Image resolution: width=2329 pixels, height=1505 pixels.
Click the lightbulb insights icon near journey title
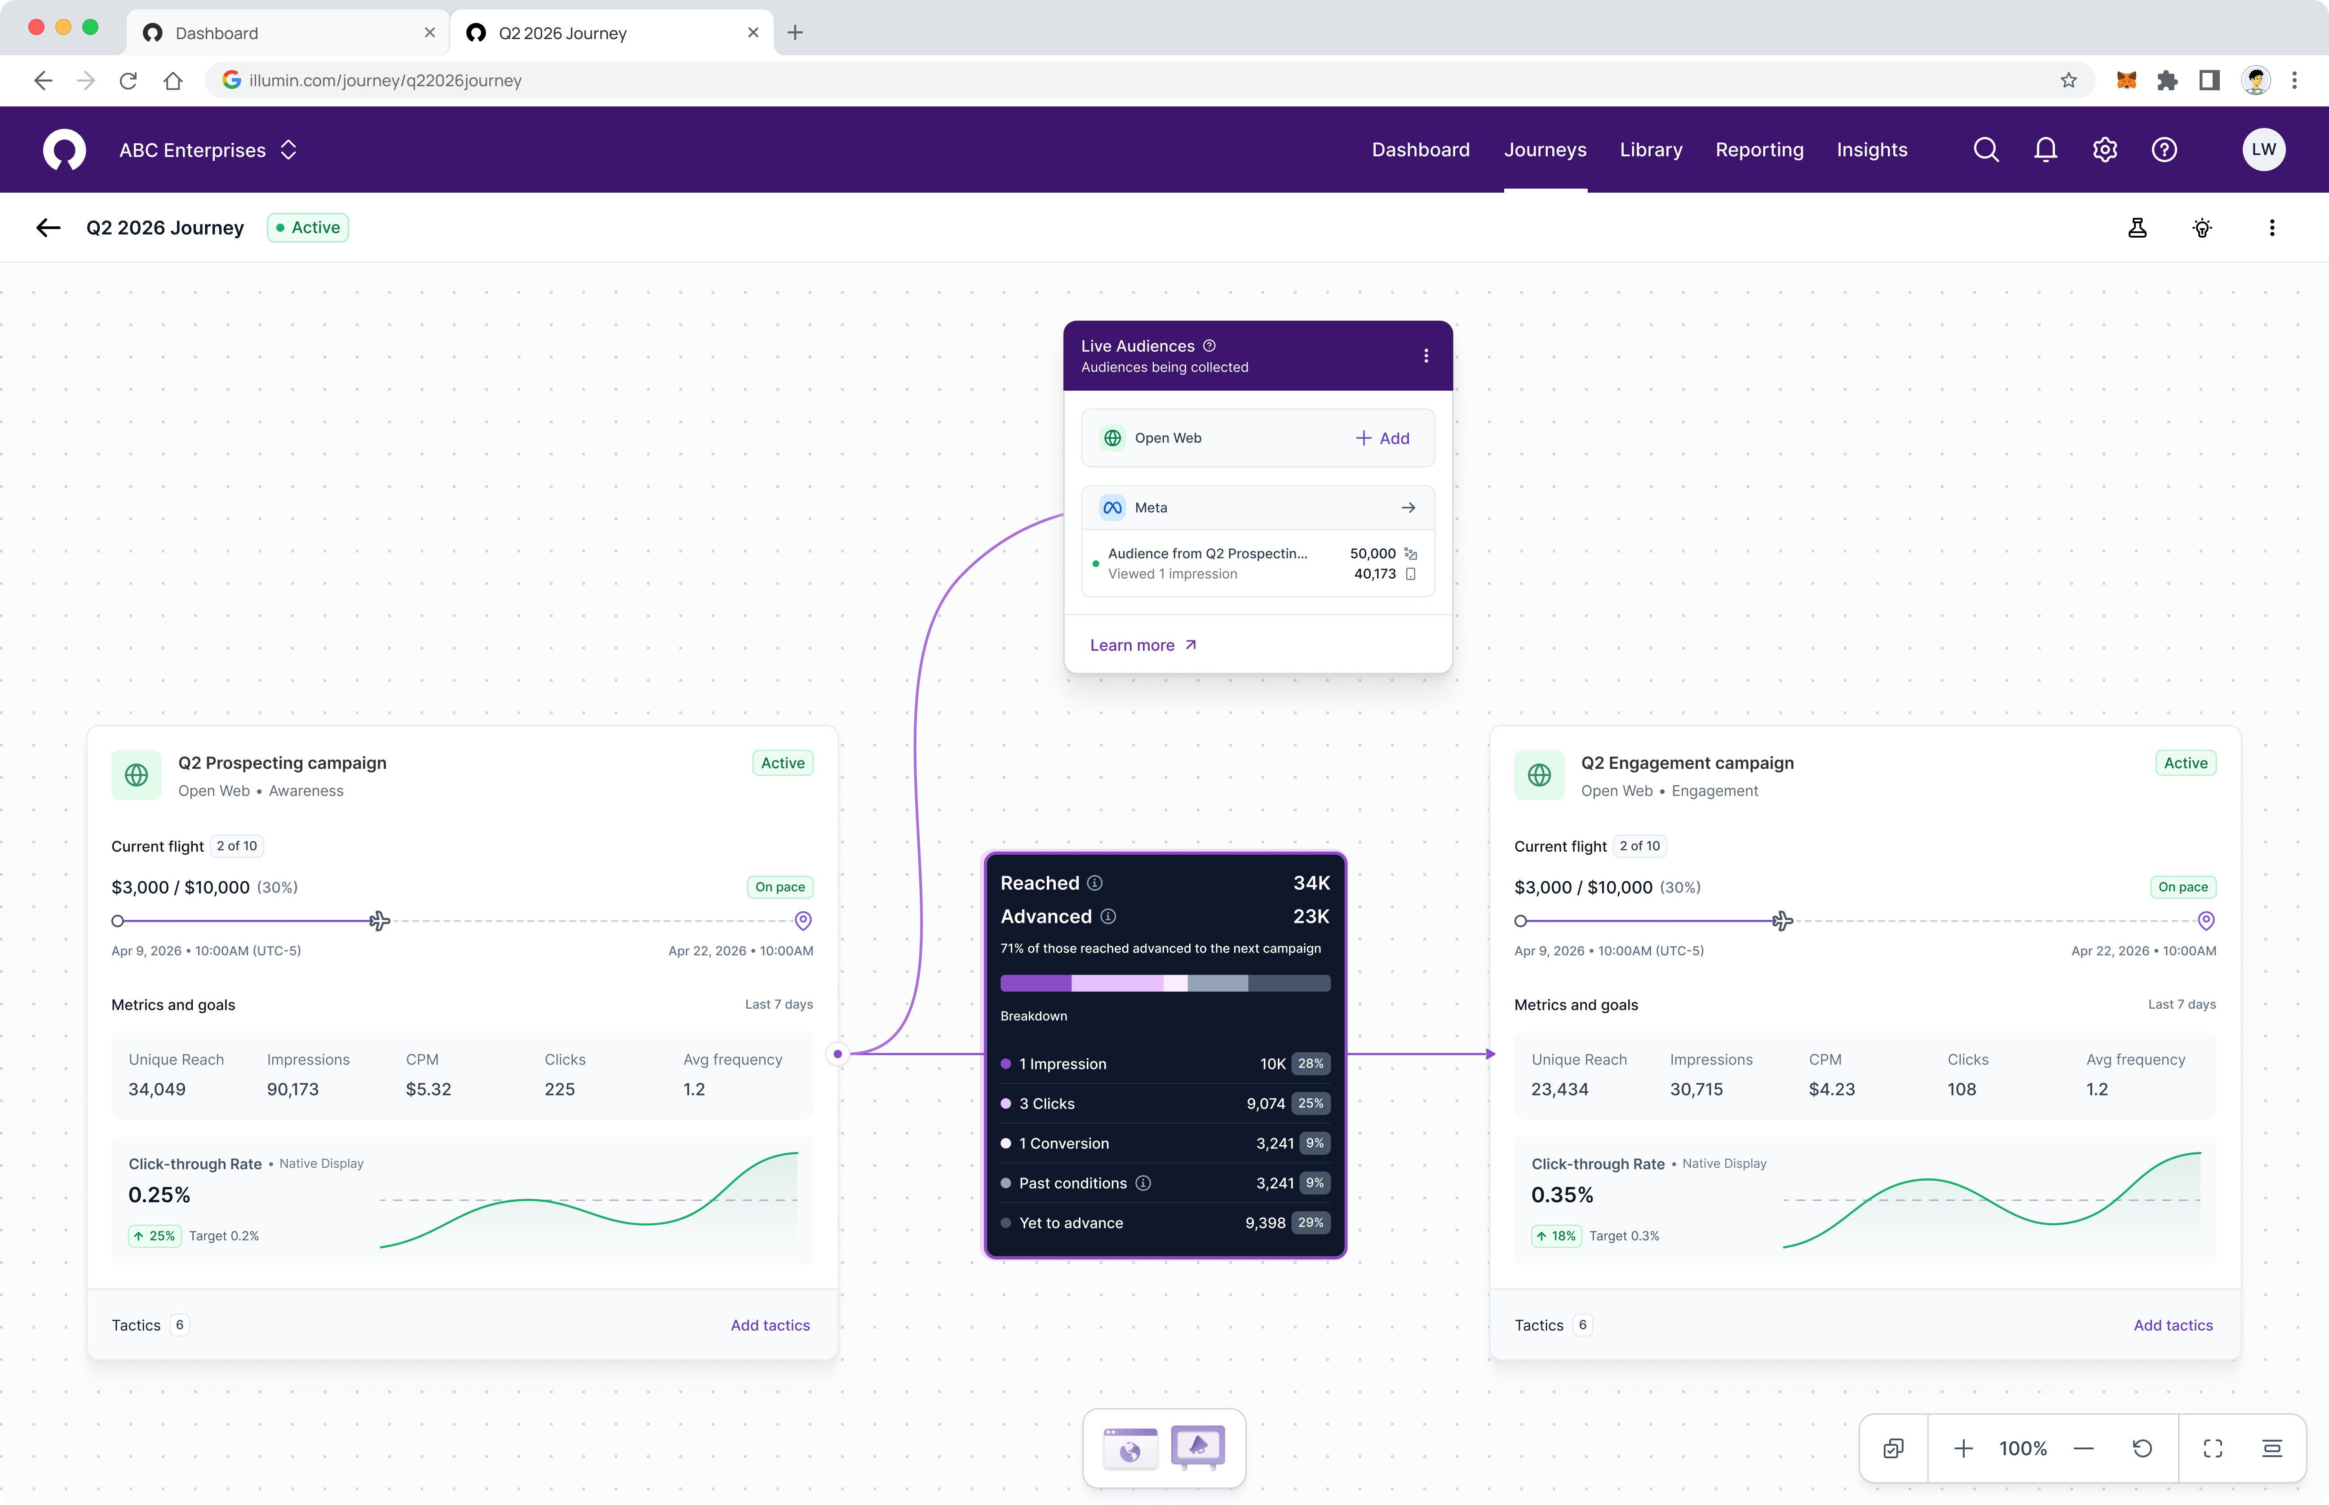click(2202, 228)
